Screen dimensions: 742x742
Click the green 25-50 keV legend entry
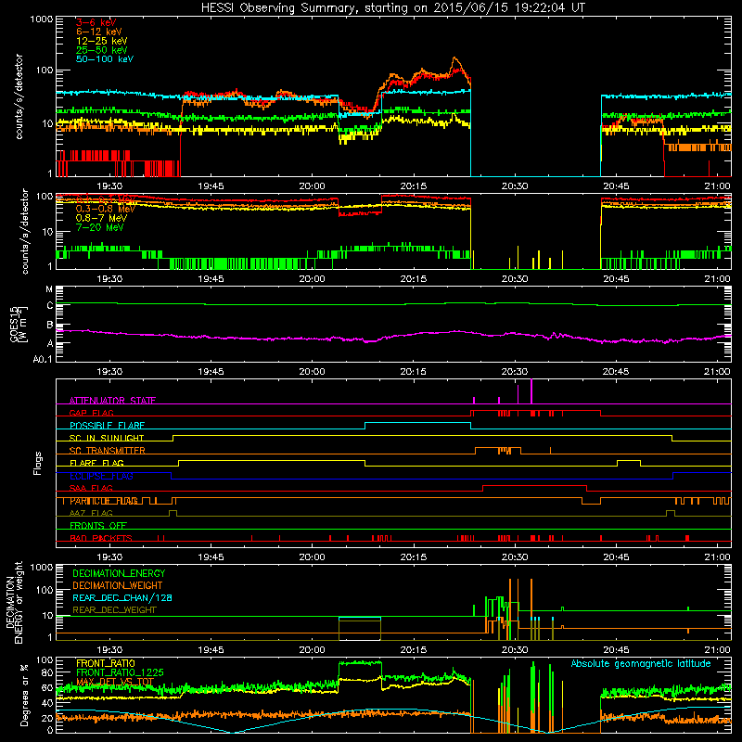pos(101,50)
